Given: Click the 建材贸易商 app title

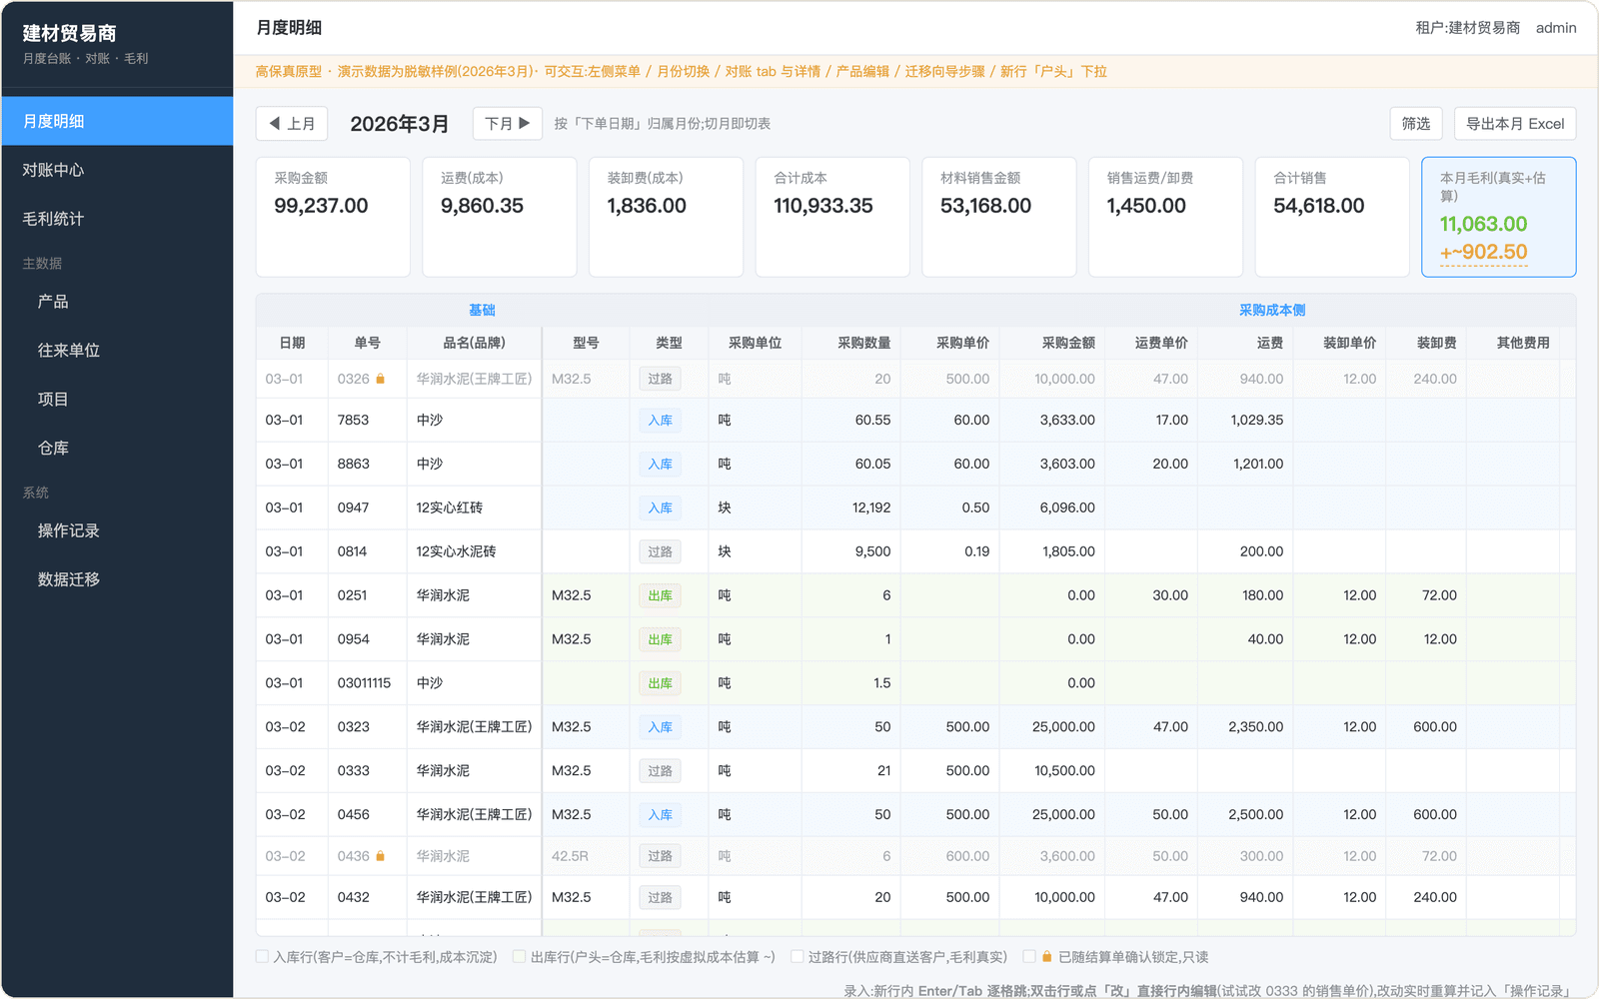Looking at the screenshot, I should point(70,34).
